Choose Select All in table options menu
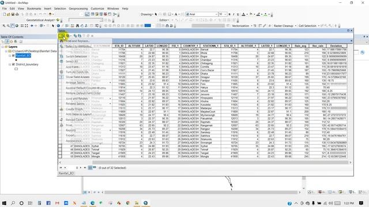The height and width of the screenshot is (207, 369). (85, 62)
